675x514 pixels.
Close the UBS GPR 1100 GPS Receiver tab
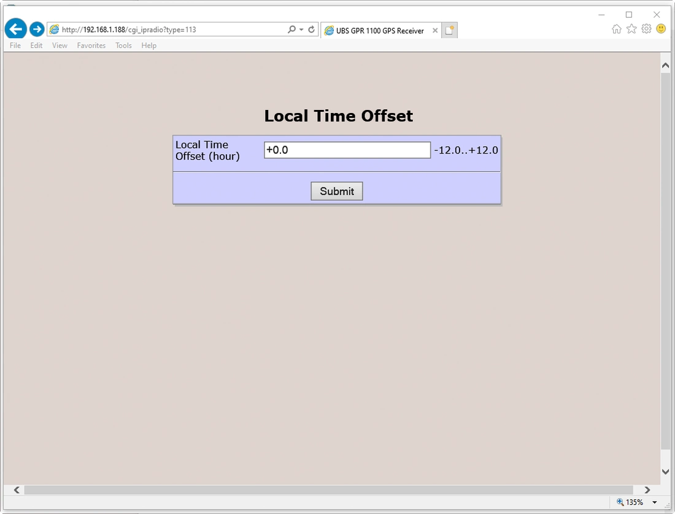point(435,31)
